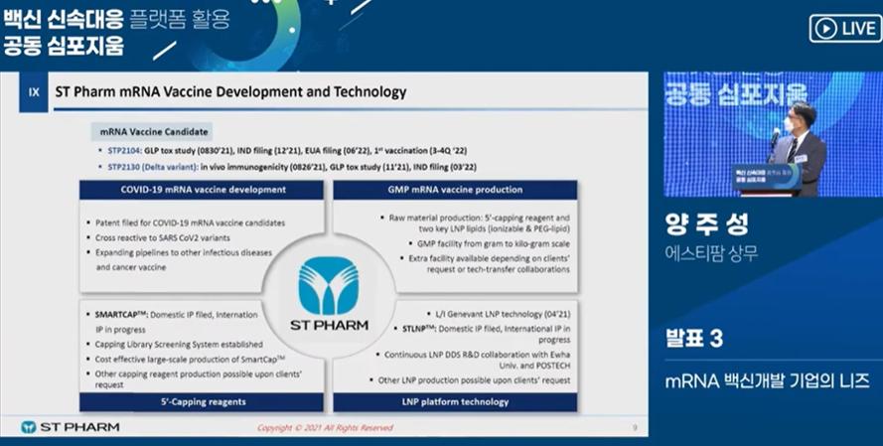Screen dimensions: 883x446
Task: Click the 5'-Capping reagents footer header
Action: [x=202, y=402]
